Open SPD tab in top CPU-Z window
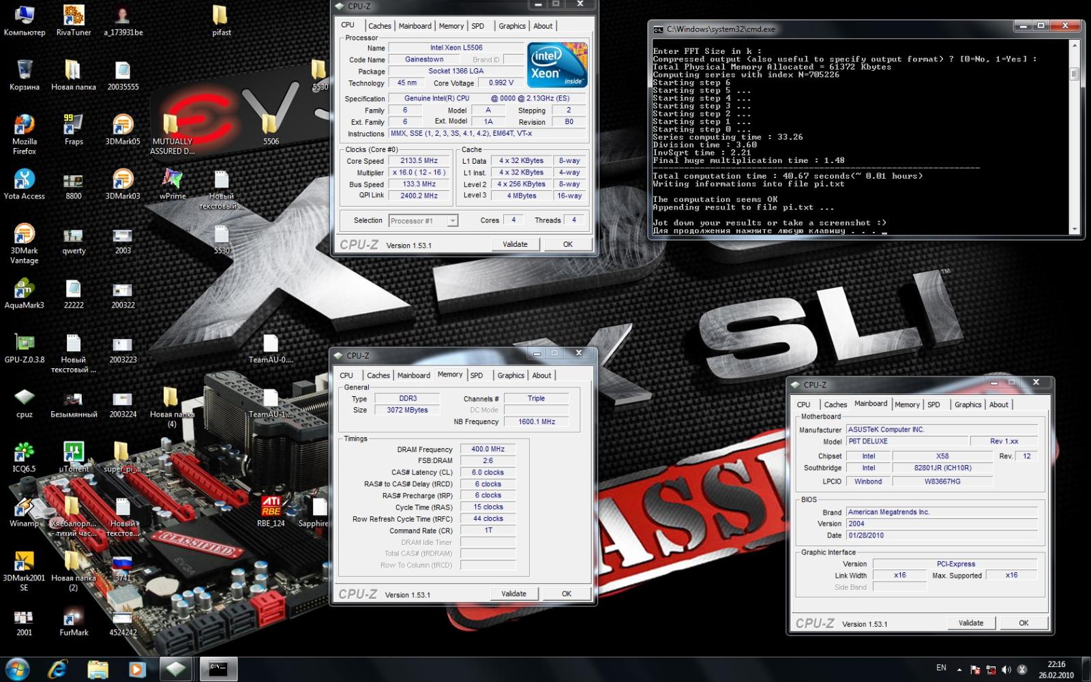Image resolution: width=1091 pixels, height=682 pixels. (x=478, y=26)
